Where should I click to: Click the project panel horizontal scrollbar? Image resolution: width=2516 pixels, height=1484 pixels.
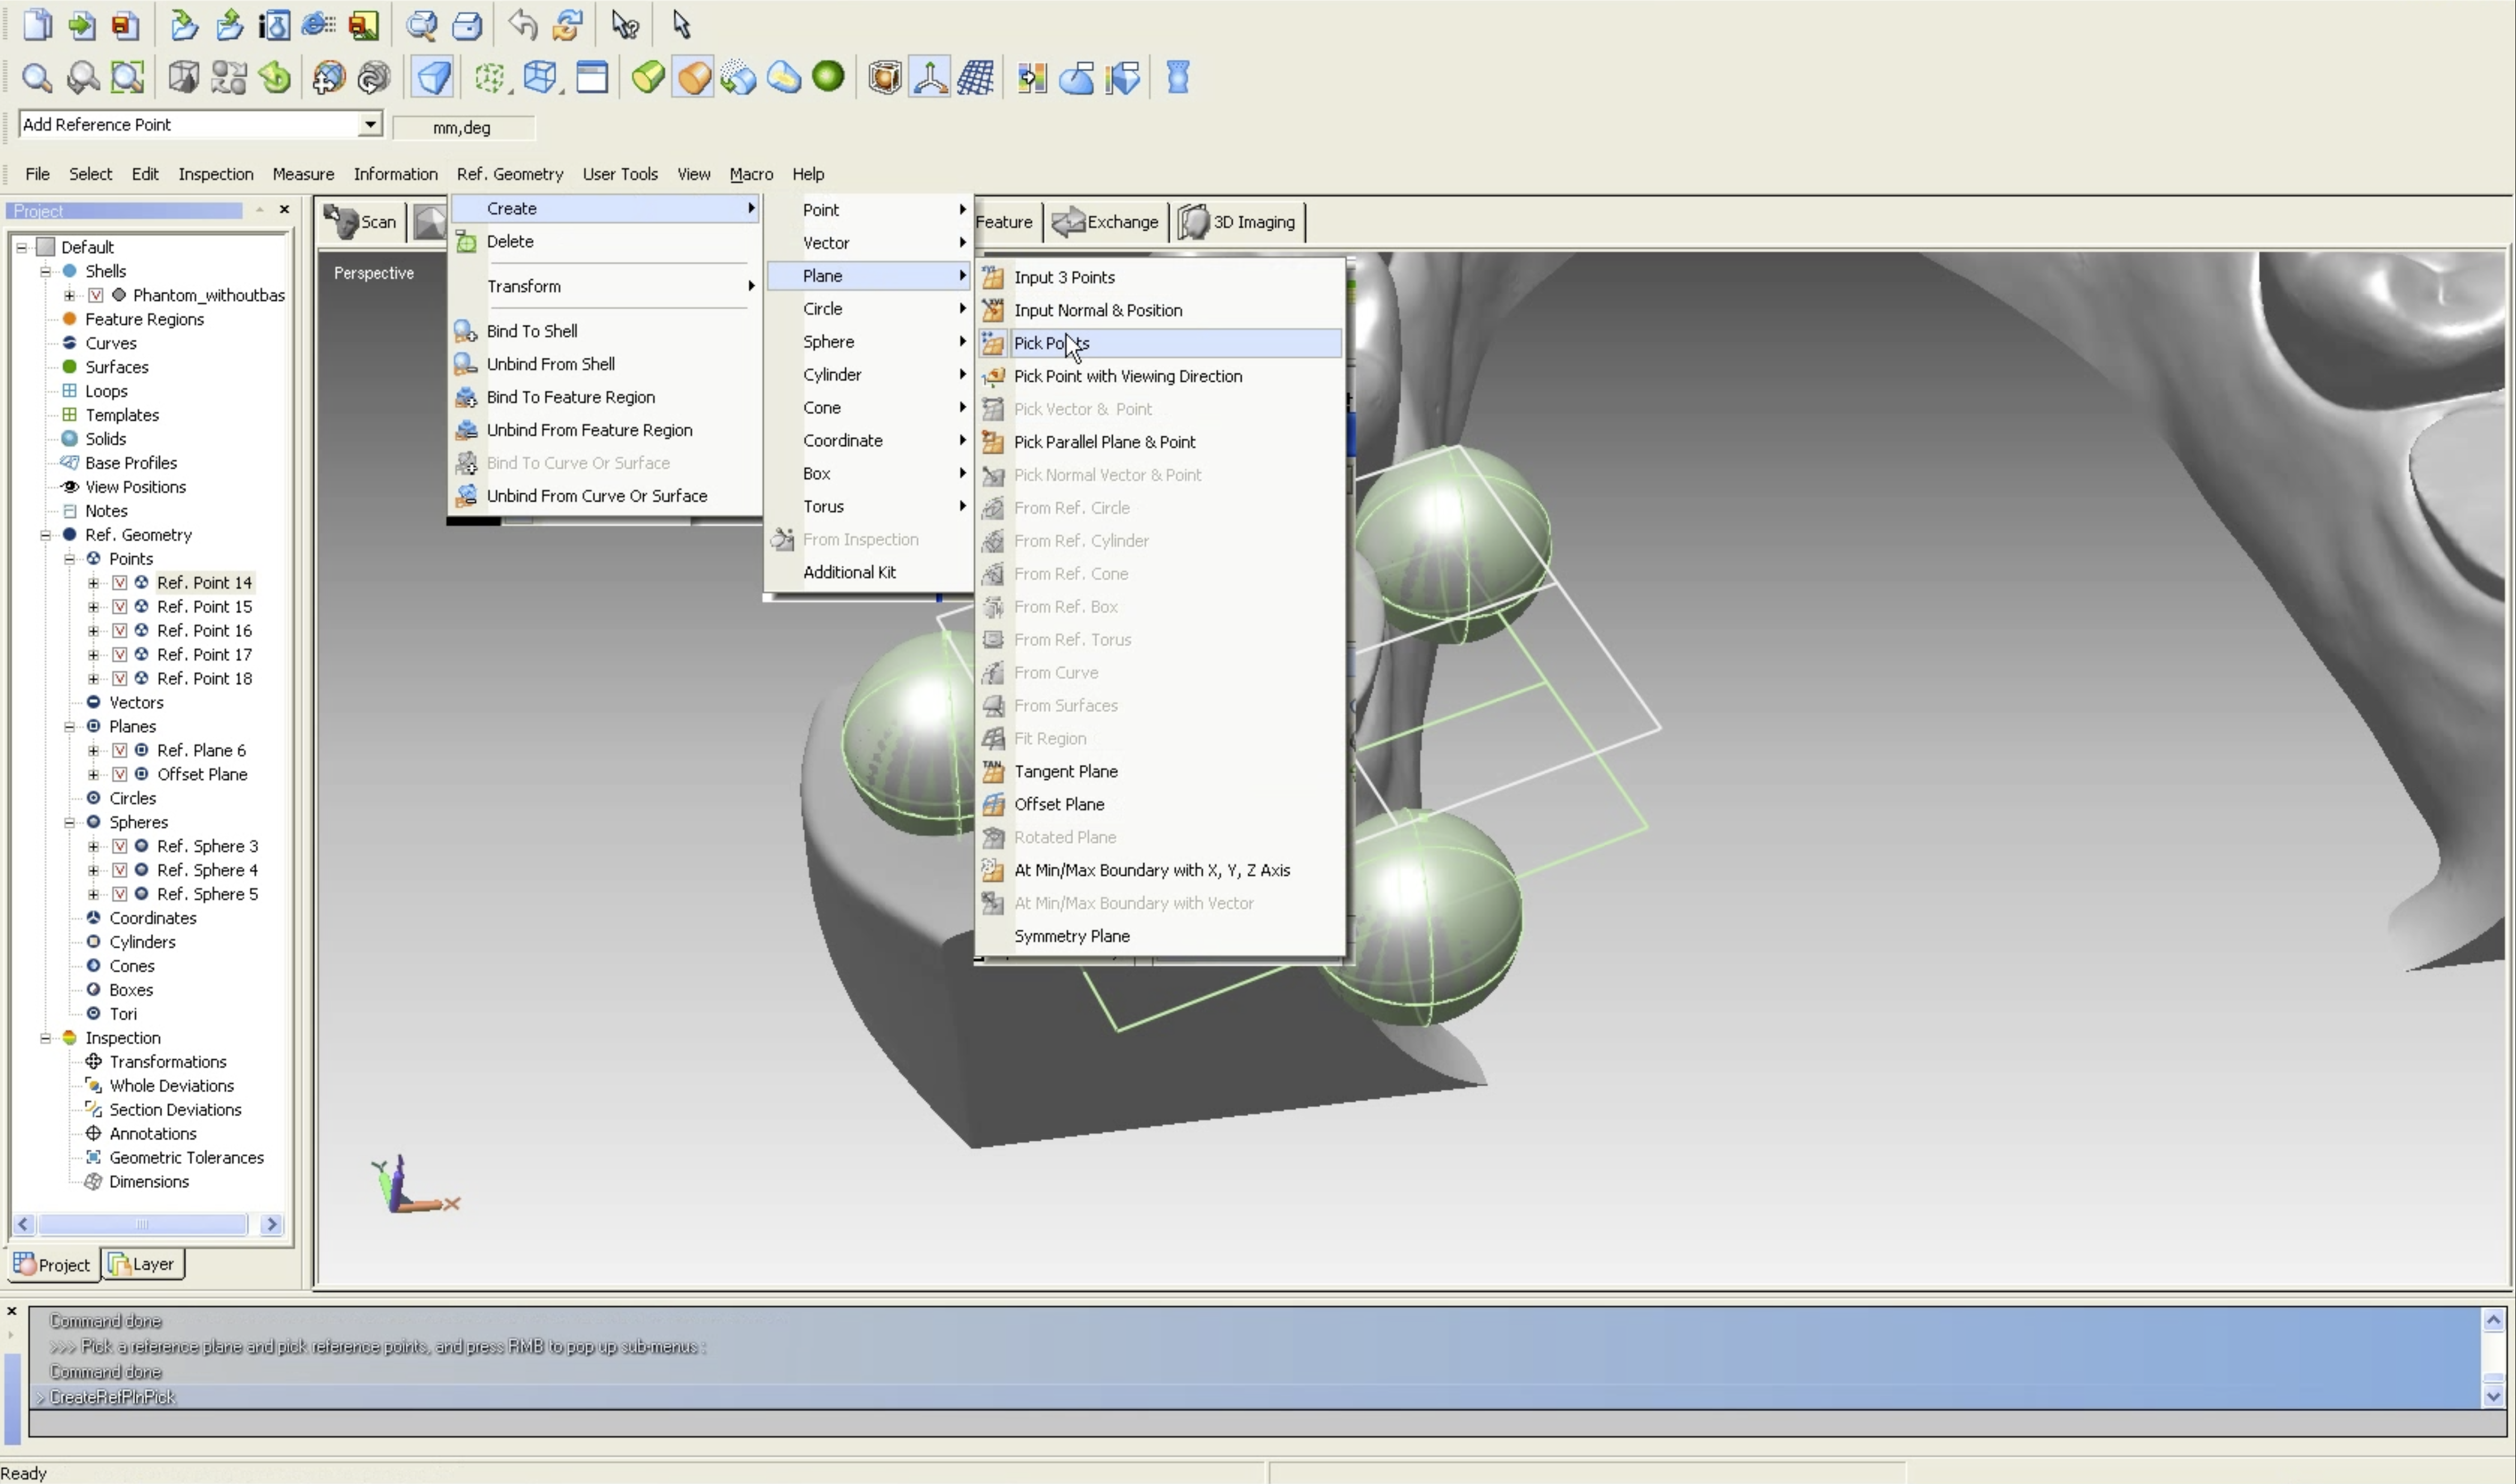pyautogui.click(x=142, y=1224)
